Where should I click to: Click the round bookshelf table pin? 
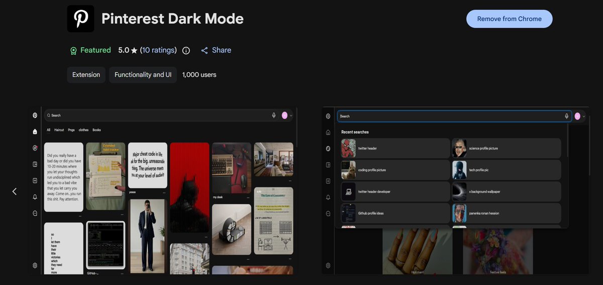(232, 229)
